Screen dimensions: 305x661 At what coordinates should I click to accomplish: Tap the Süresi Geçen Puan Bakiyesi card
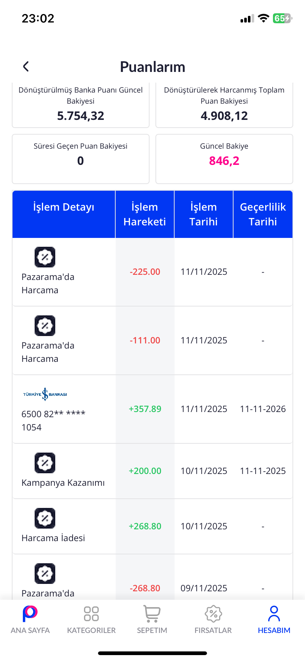pyautogui.click(x=81, y=159)
